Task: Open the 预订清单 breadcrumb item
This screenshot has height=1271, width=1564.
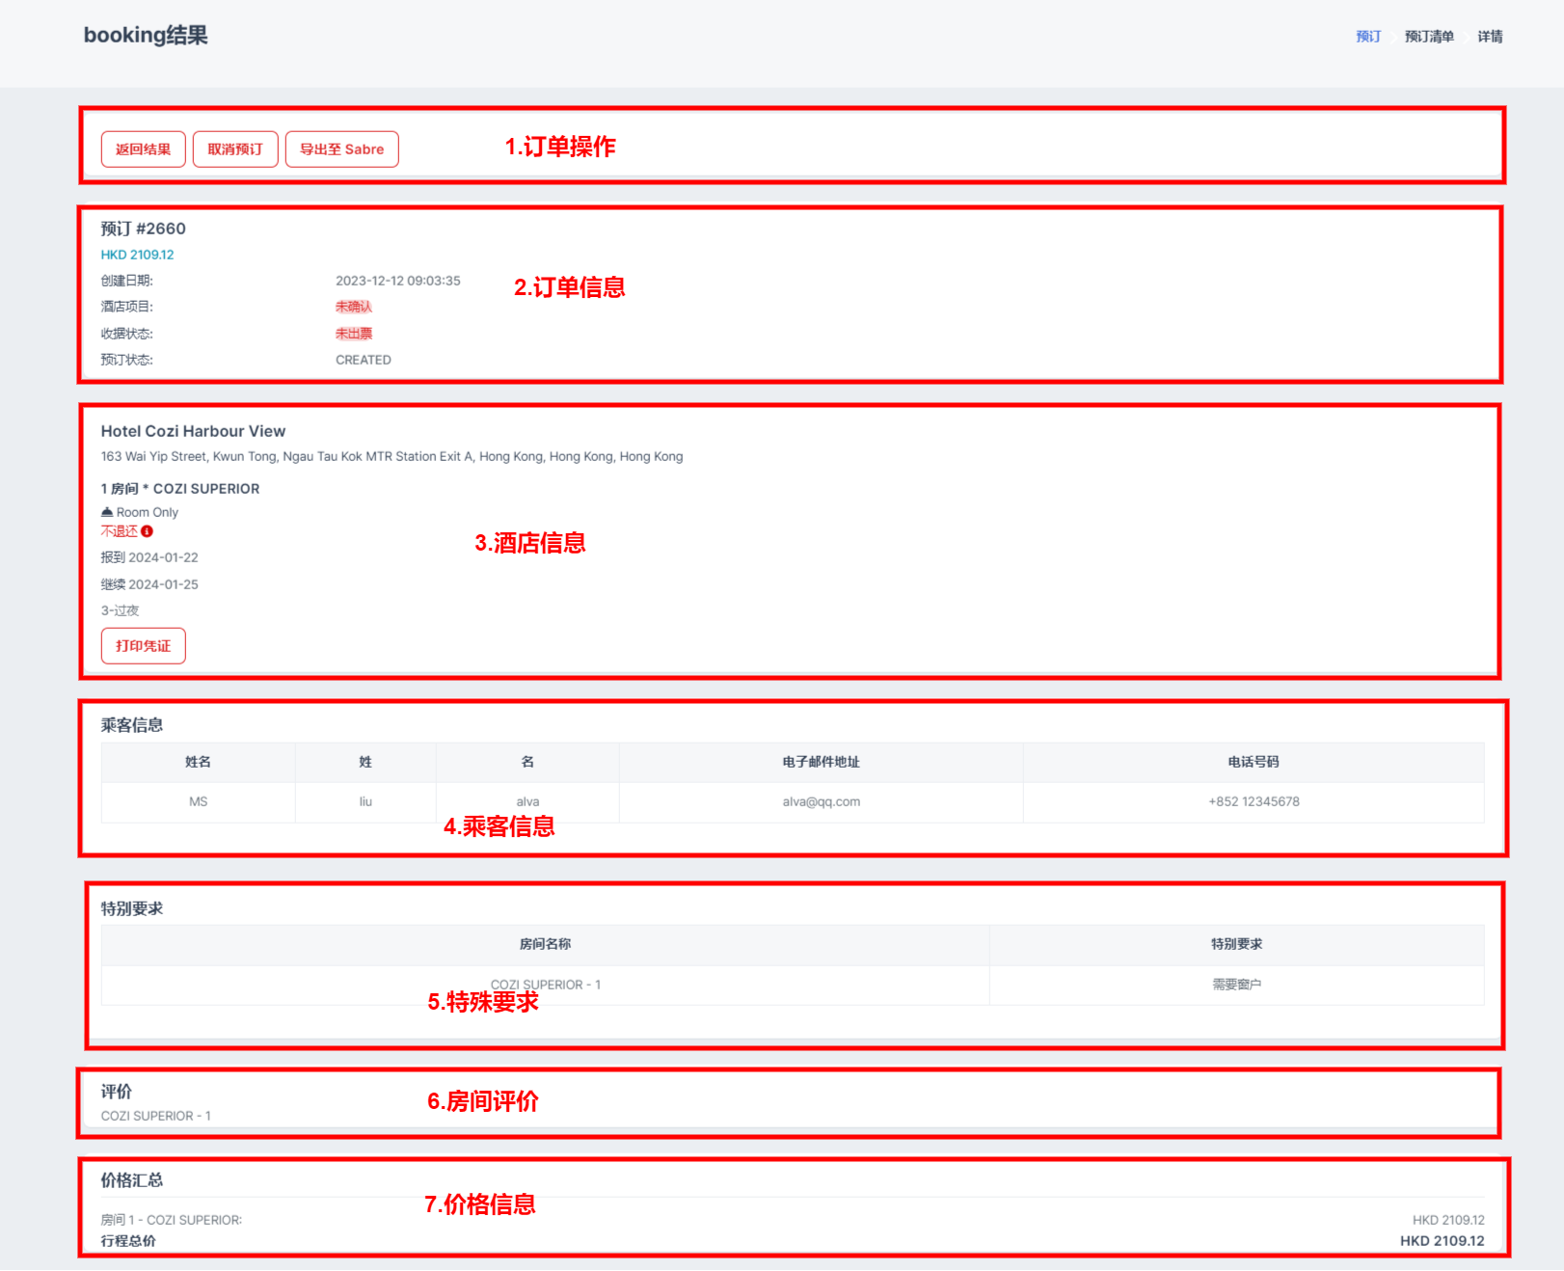Action: pyautogui.click(x=1428, y=37)
